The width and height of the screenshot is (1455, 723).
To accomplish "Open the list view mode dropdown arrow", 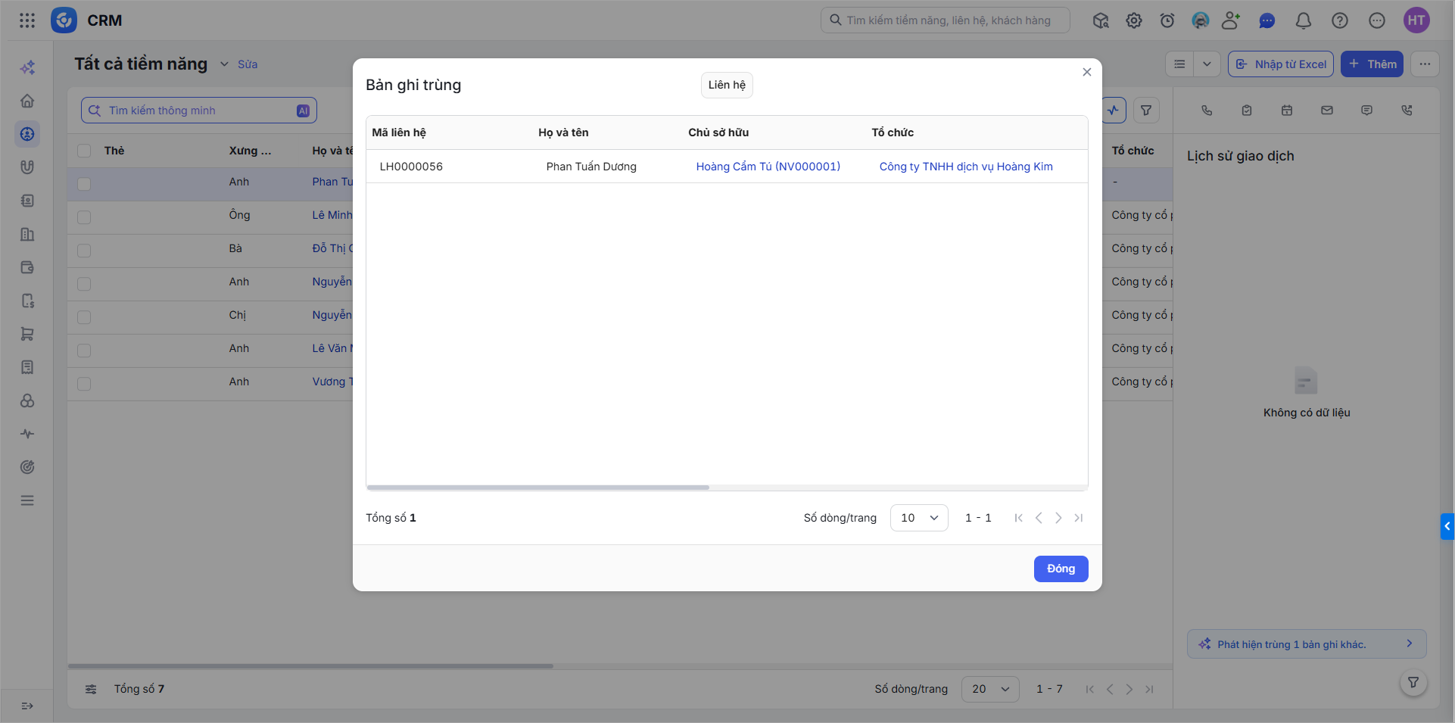I will [1207, 64].
